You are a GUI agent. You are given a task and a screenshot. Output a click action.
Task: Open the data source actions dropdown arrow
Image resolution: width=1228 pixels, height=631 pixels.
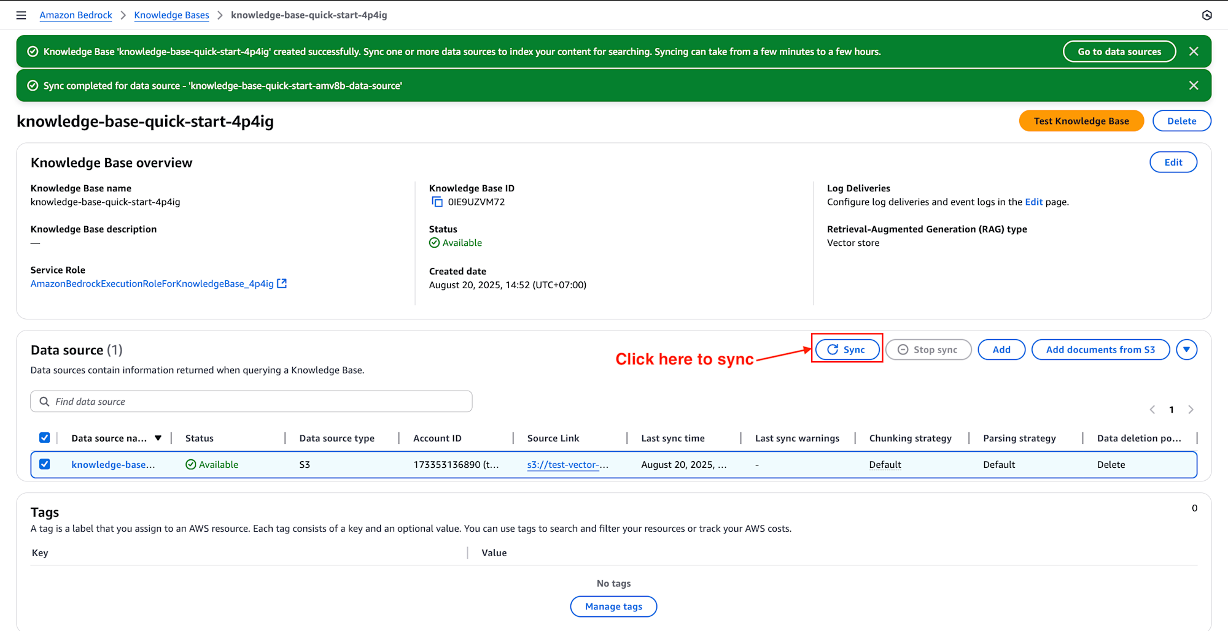click(1186, 350)
